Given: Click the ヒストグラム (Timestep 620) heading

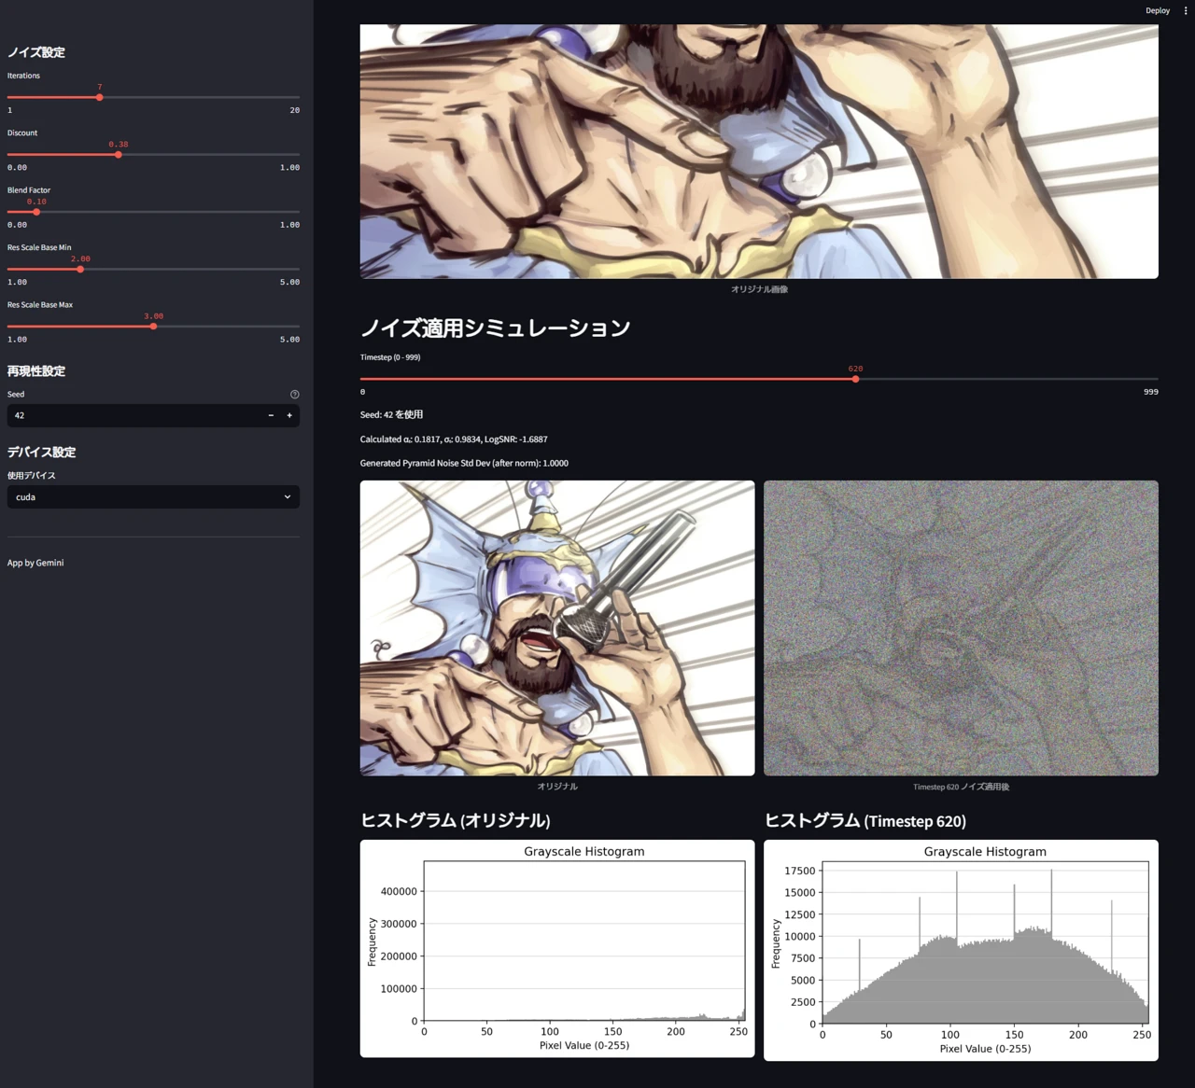Looking at the screenshot, I should [865, 821].
